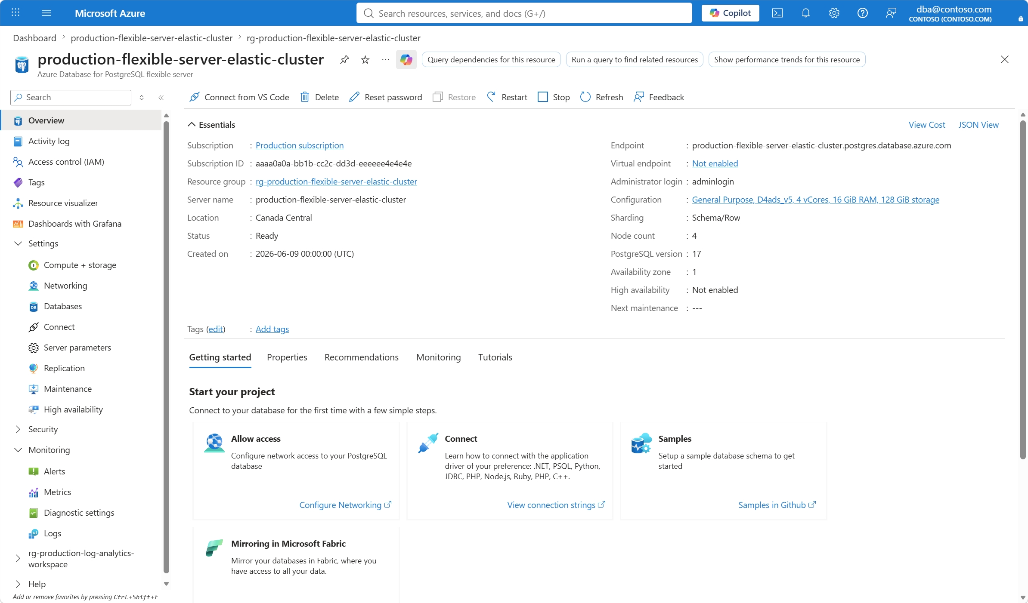Open the portal hamburger menu
1028x603 pixels.
(x=46, y=13)
